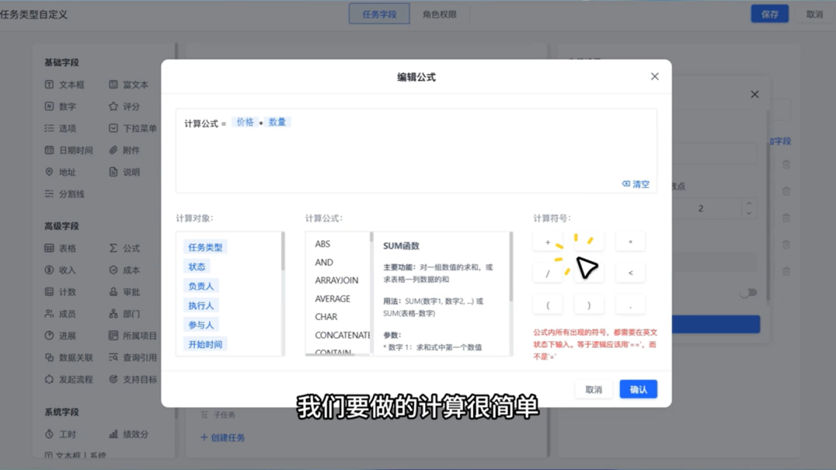
Task: Pick the 计数 field icon
Action: click(49, 291)
